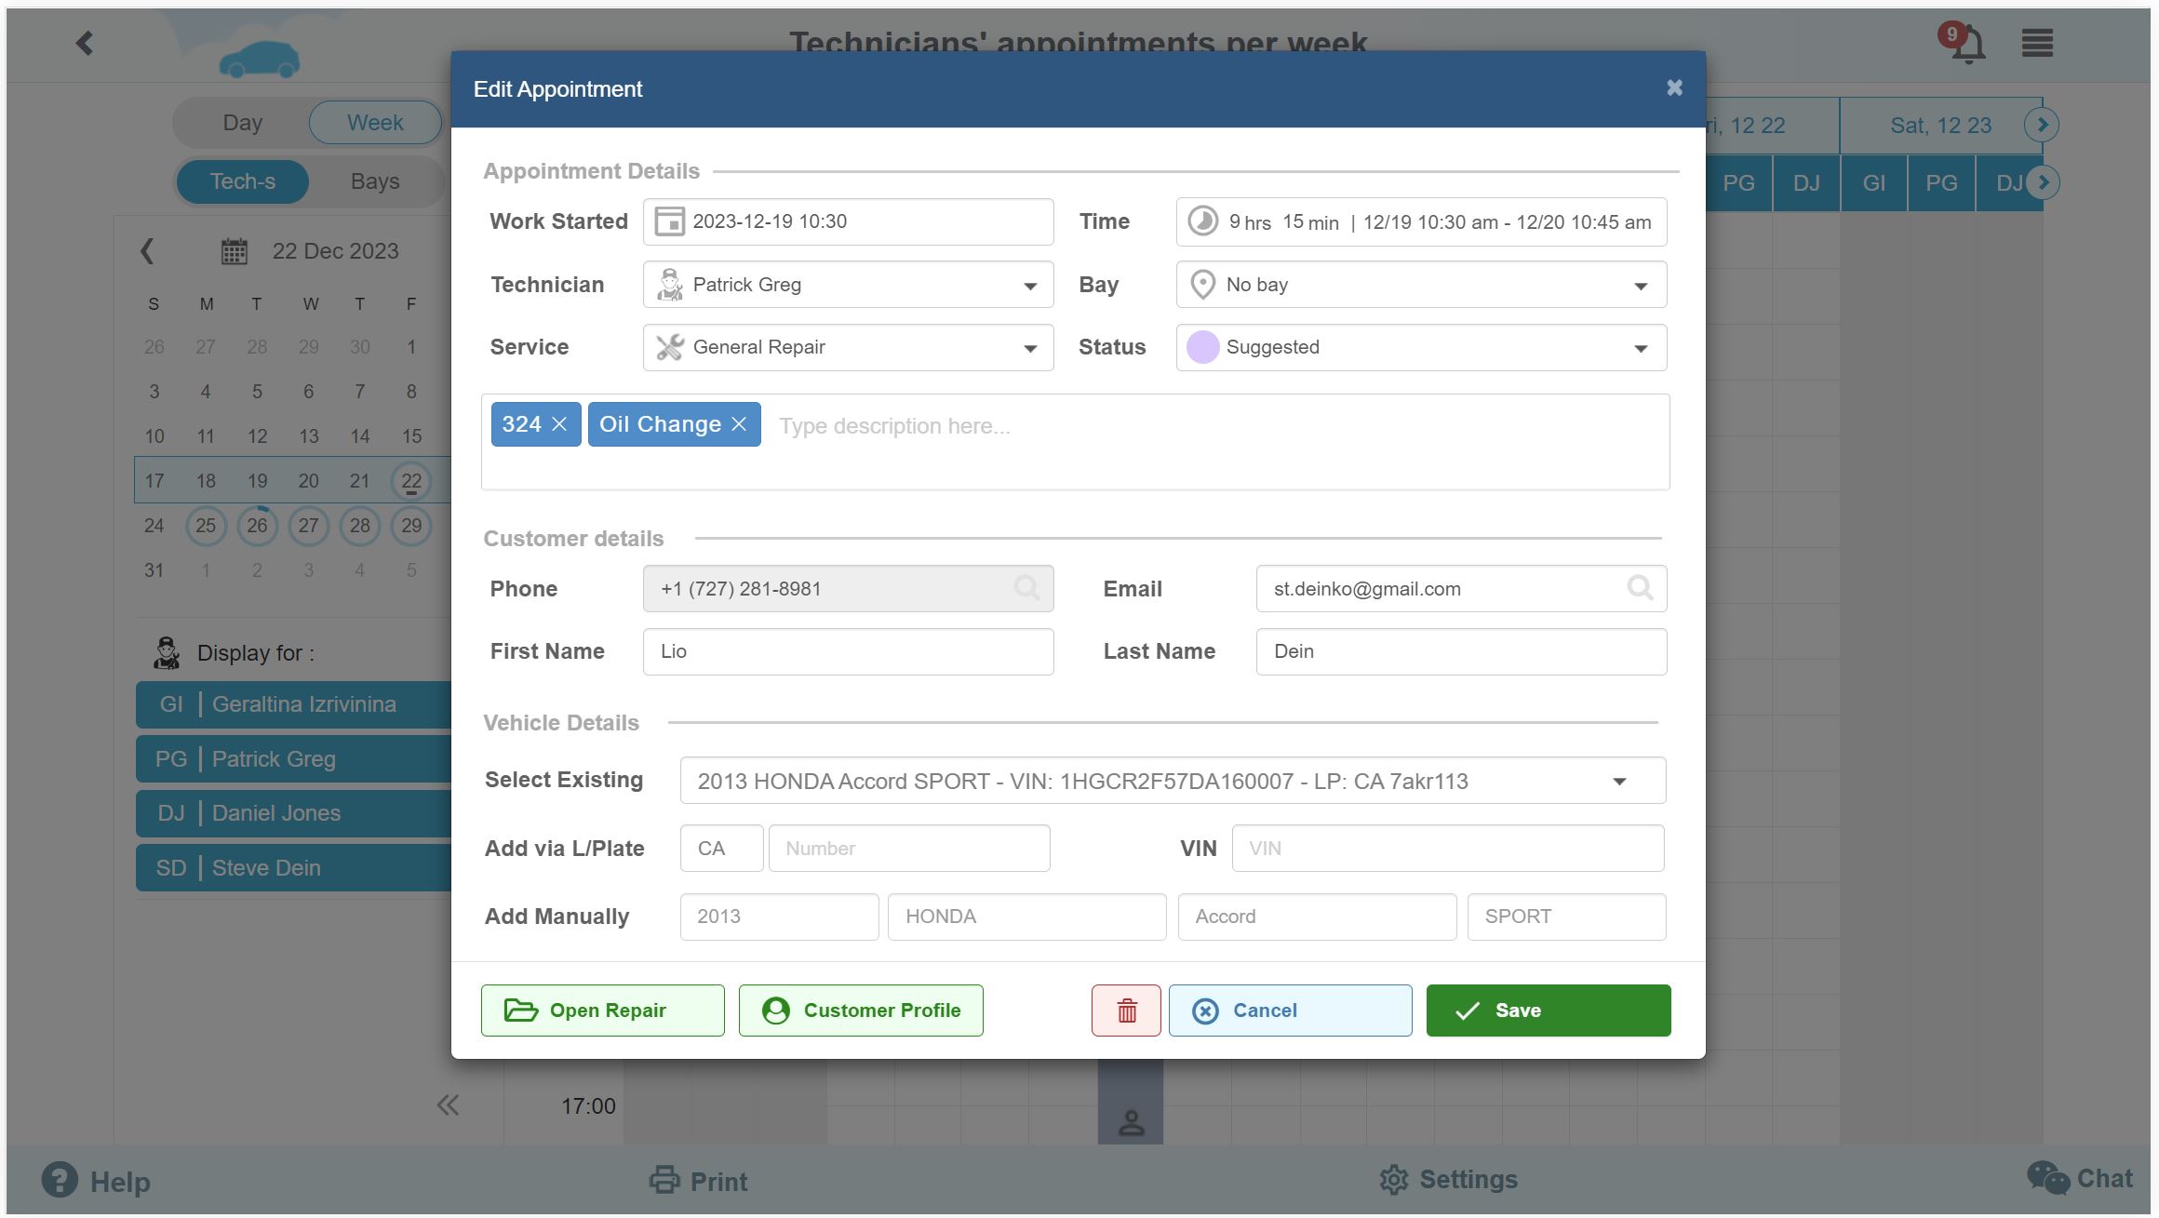Viewport: 2159px width, 1218px height.
Task: Click the Print icon in the bottom bar
Action: coord(664,1180)
